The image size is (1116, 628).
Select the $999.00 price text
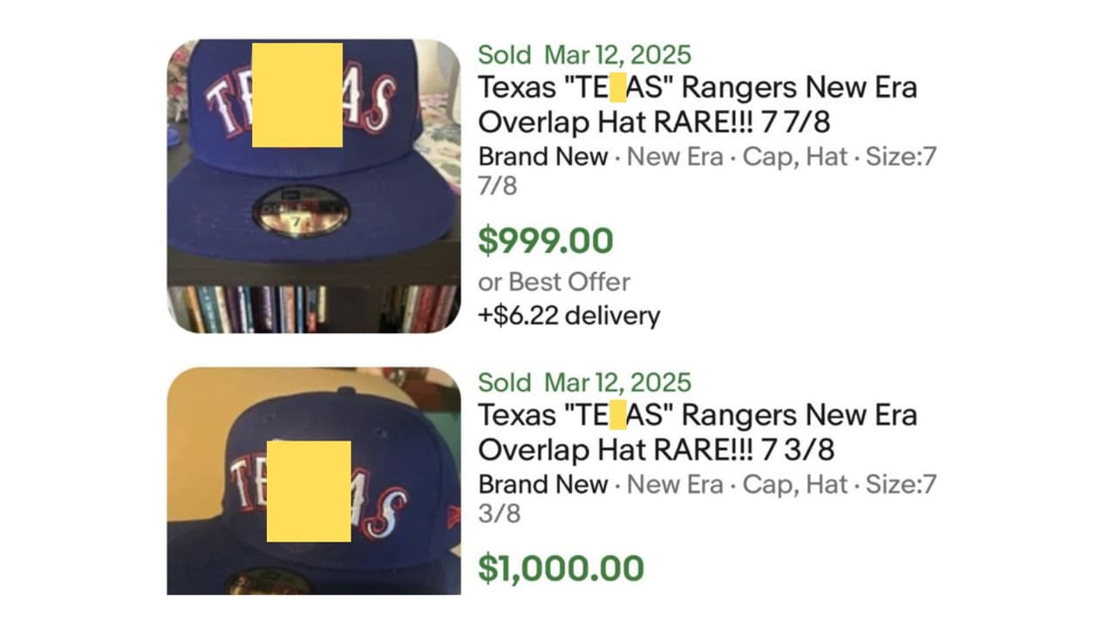pos(544,240)
